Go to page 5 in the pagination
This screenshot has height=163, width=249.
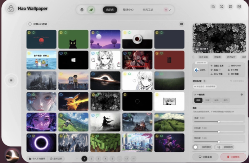coord(112,159)
